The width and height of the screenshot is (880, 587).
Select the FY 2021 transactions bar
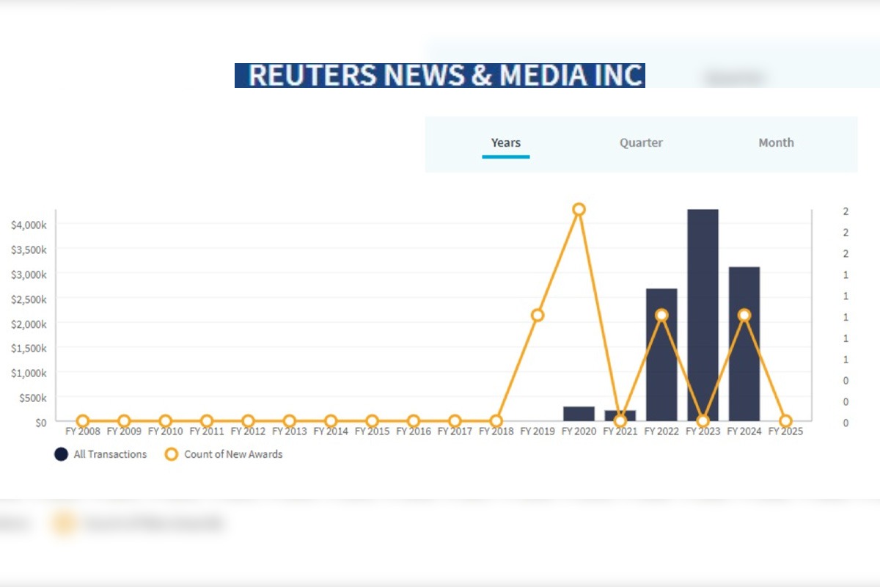pyautogui.click(x=620, y=415)
